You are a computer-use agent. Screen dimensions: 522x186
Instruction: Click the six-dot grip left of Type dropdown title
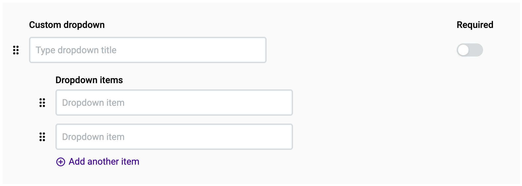pyautogui.click(x=16, y=50)
